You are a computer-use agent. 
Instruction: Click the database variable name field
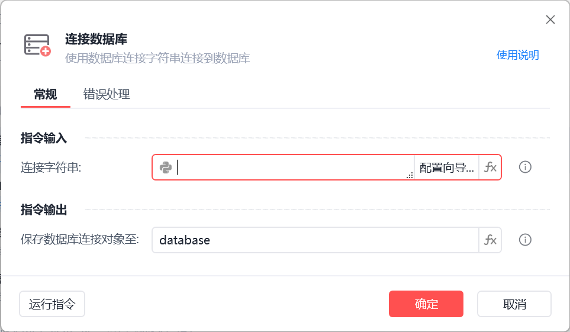314,240
